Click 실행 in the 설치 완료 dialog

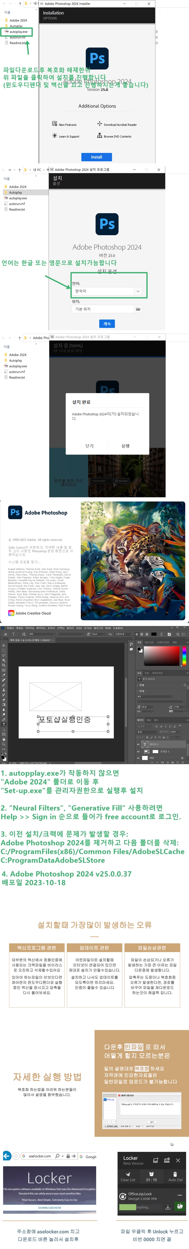(x=125, y=446)
